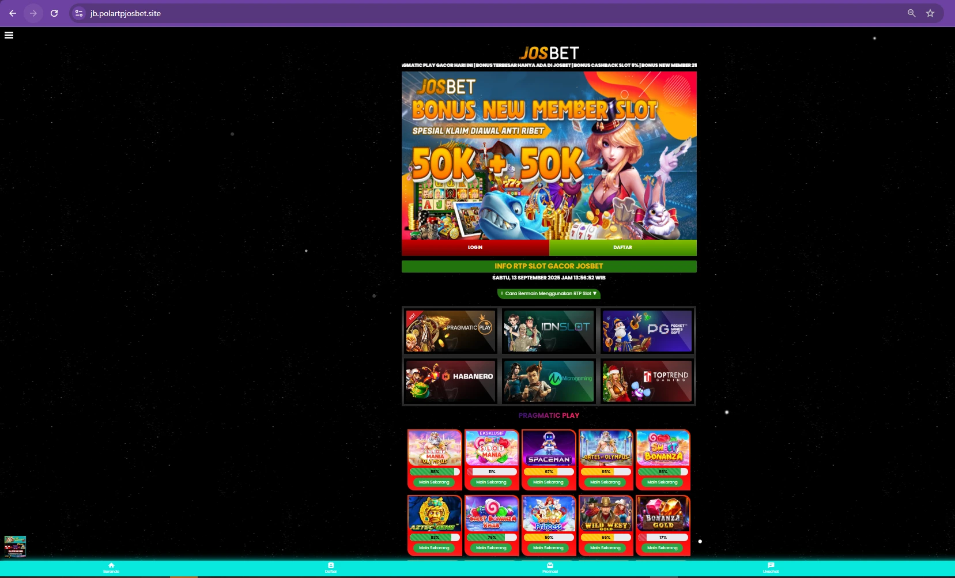Click Main Sekarang under Gates of Olympus

tap(606, 482)
